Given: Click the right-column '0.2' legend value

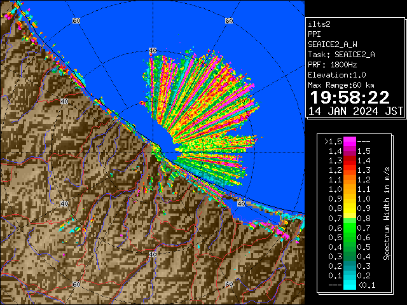Looking at the screenshot, I should (x=364, y=275).
